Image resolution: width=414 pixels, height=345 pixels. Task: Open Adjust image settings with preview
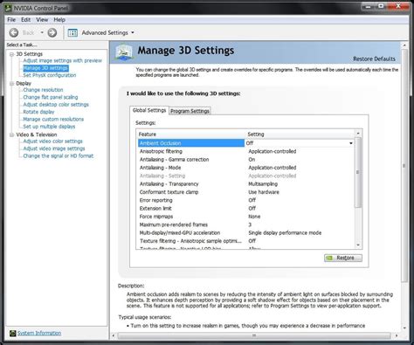[x=63, y=60]
